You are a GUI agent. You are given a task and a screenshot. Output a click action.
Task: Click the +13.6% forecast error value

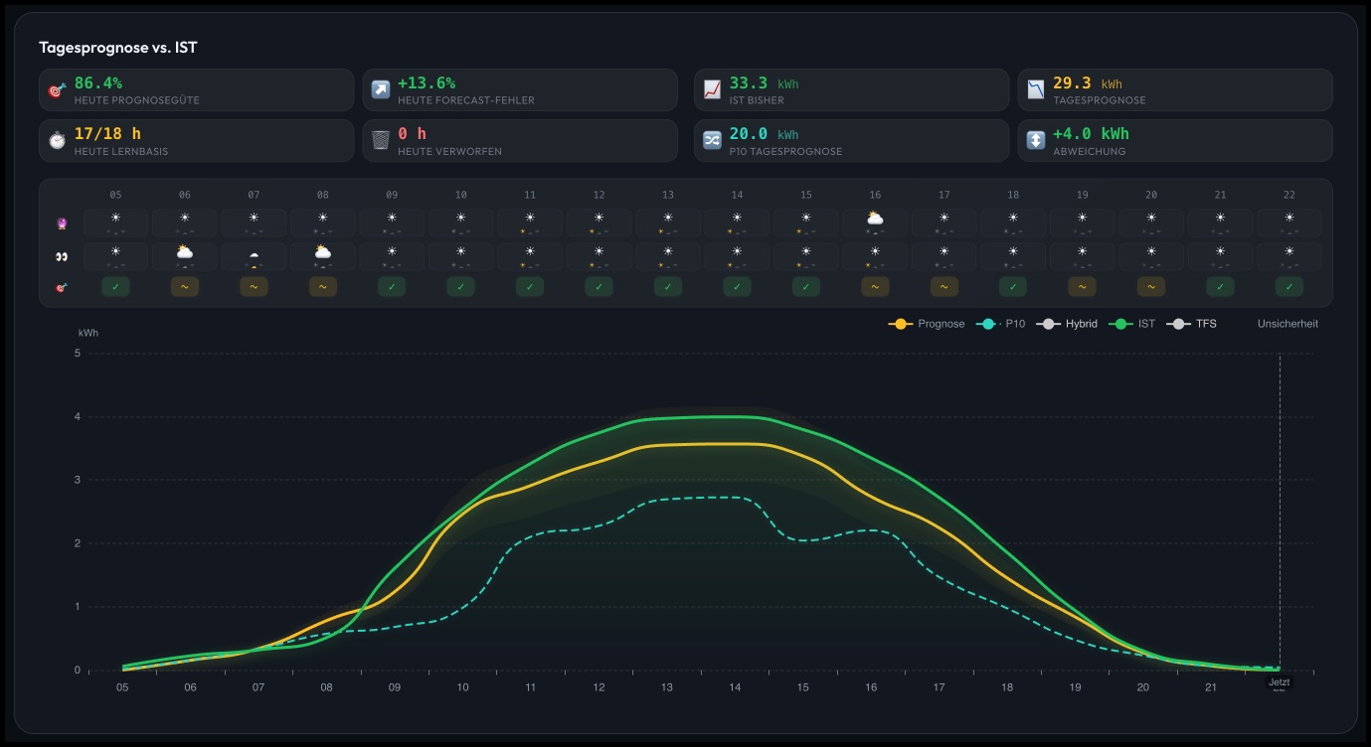click(427, 82)
